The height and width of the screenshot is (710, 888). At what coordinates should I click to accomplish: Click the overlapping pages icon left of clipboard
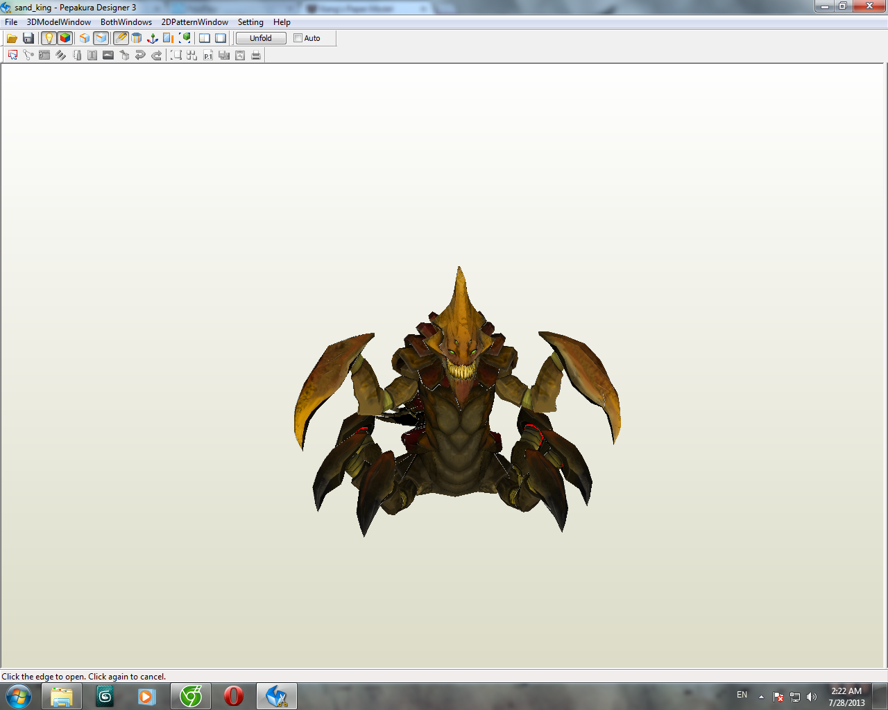(x=224, y=55)
